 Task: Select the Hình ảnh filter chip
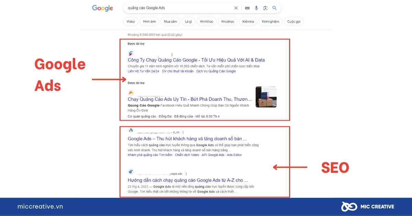tap(149, 21)
